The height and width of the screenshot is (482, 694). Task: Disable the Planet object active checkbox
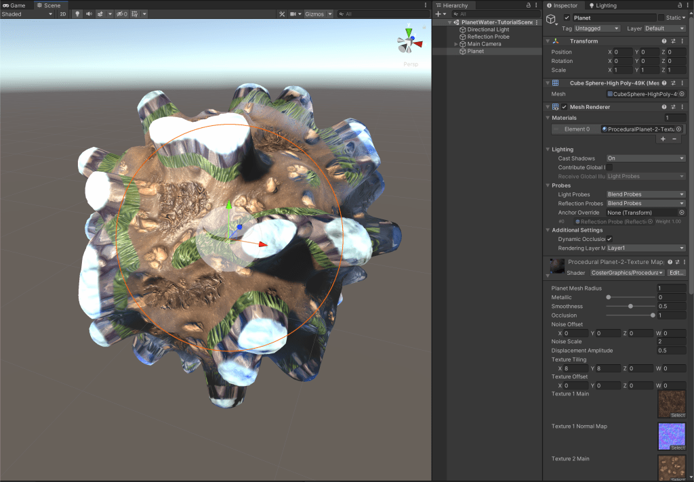pyautogui.click(x=567, y=18)
